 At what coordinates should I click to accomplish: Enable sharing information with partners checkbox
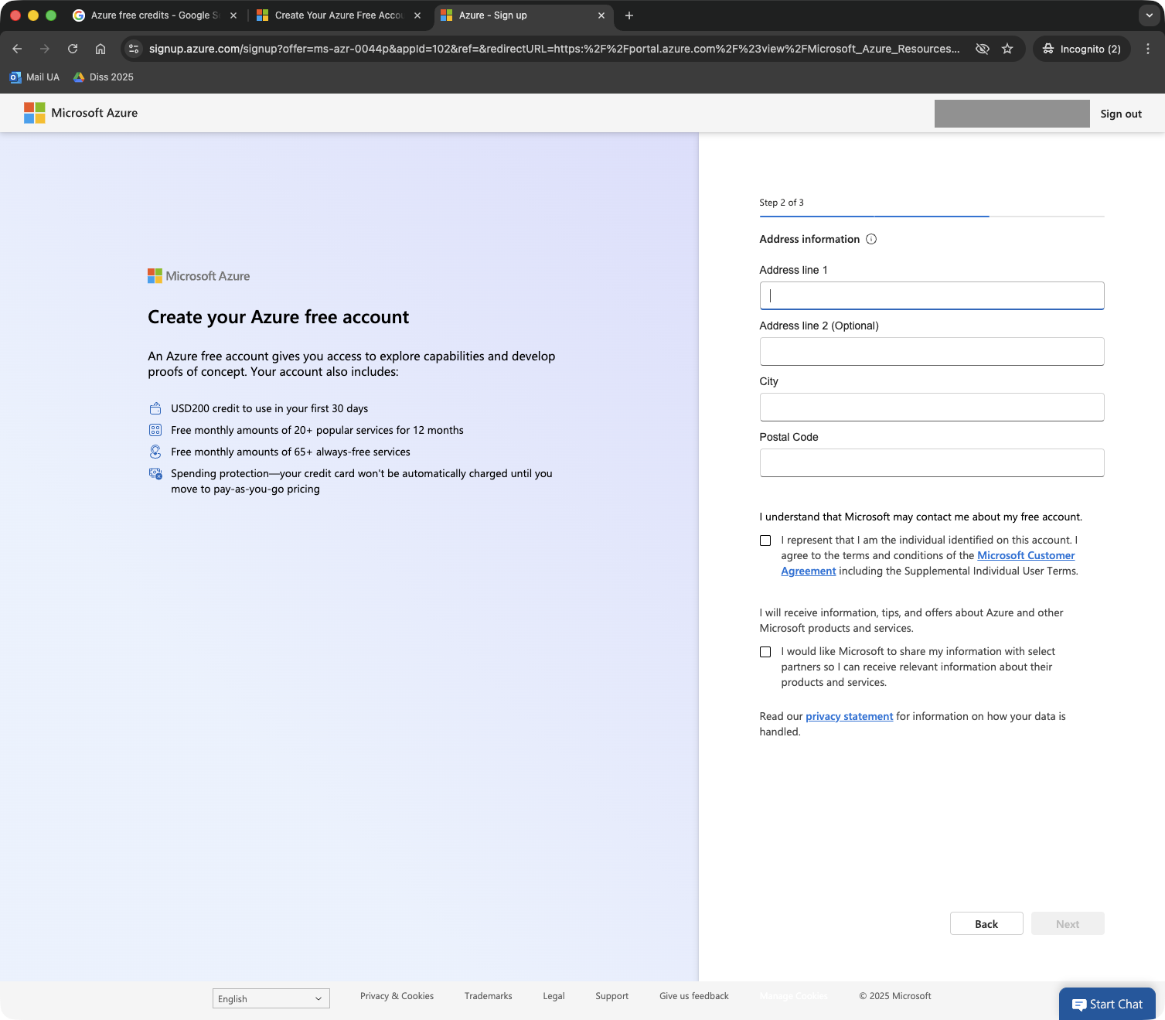[x=765, y=652]
